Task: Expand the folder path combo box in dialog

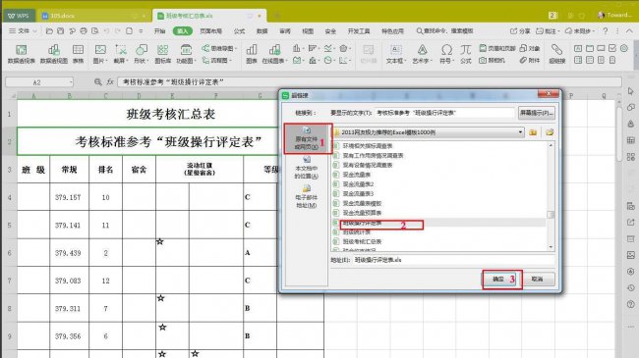Action: coord(520,132)
